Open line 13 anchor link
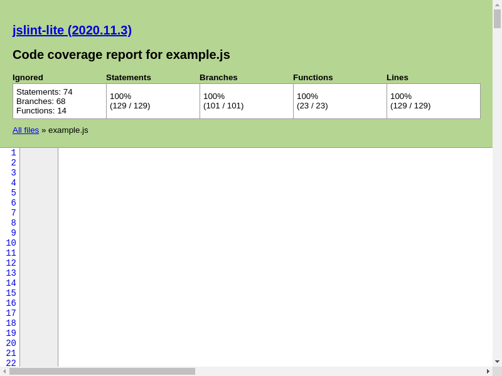 [x=11, y=273]
